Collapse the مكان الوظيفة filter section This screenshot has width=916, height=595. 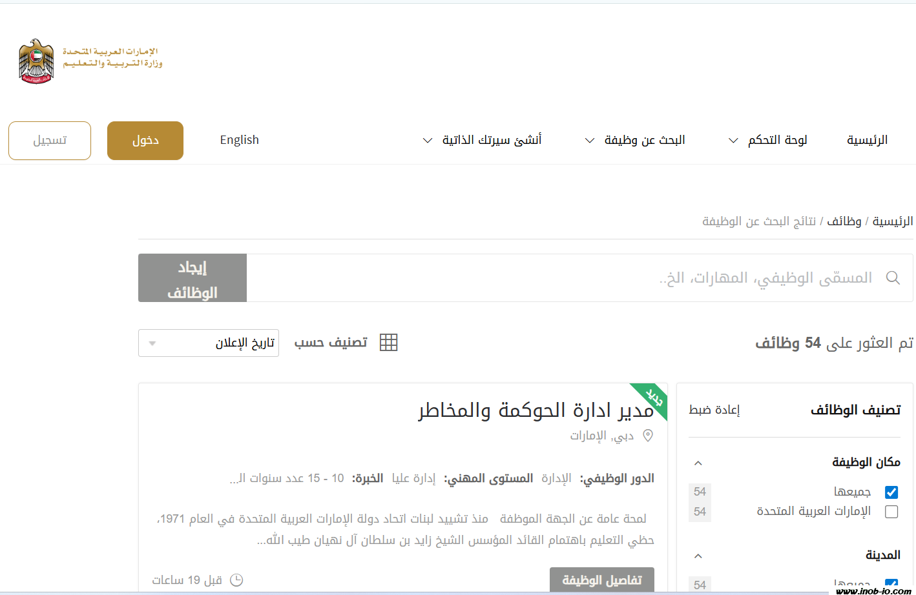(x=698, y=463)
